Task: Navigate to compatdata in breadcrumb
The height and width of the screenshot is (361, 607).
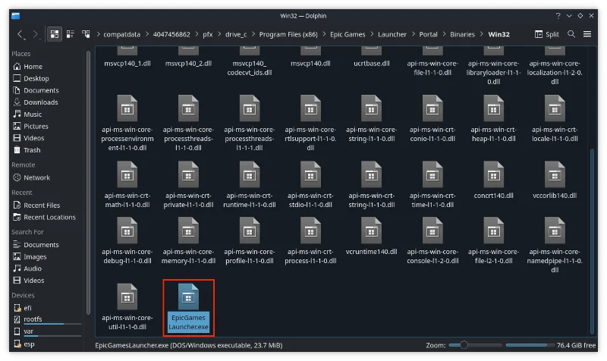Action: [x=121, y=34]
